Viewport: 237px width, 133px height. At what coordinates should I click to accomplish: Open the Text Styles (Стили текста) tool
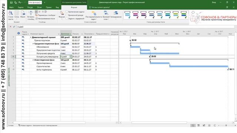[11, 16]
